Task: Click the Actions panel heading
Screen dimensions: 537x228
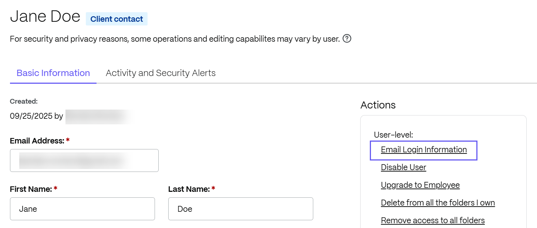Action: [x=378, y=105]
